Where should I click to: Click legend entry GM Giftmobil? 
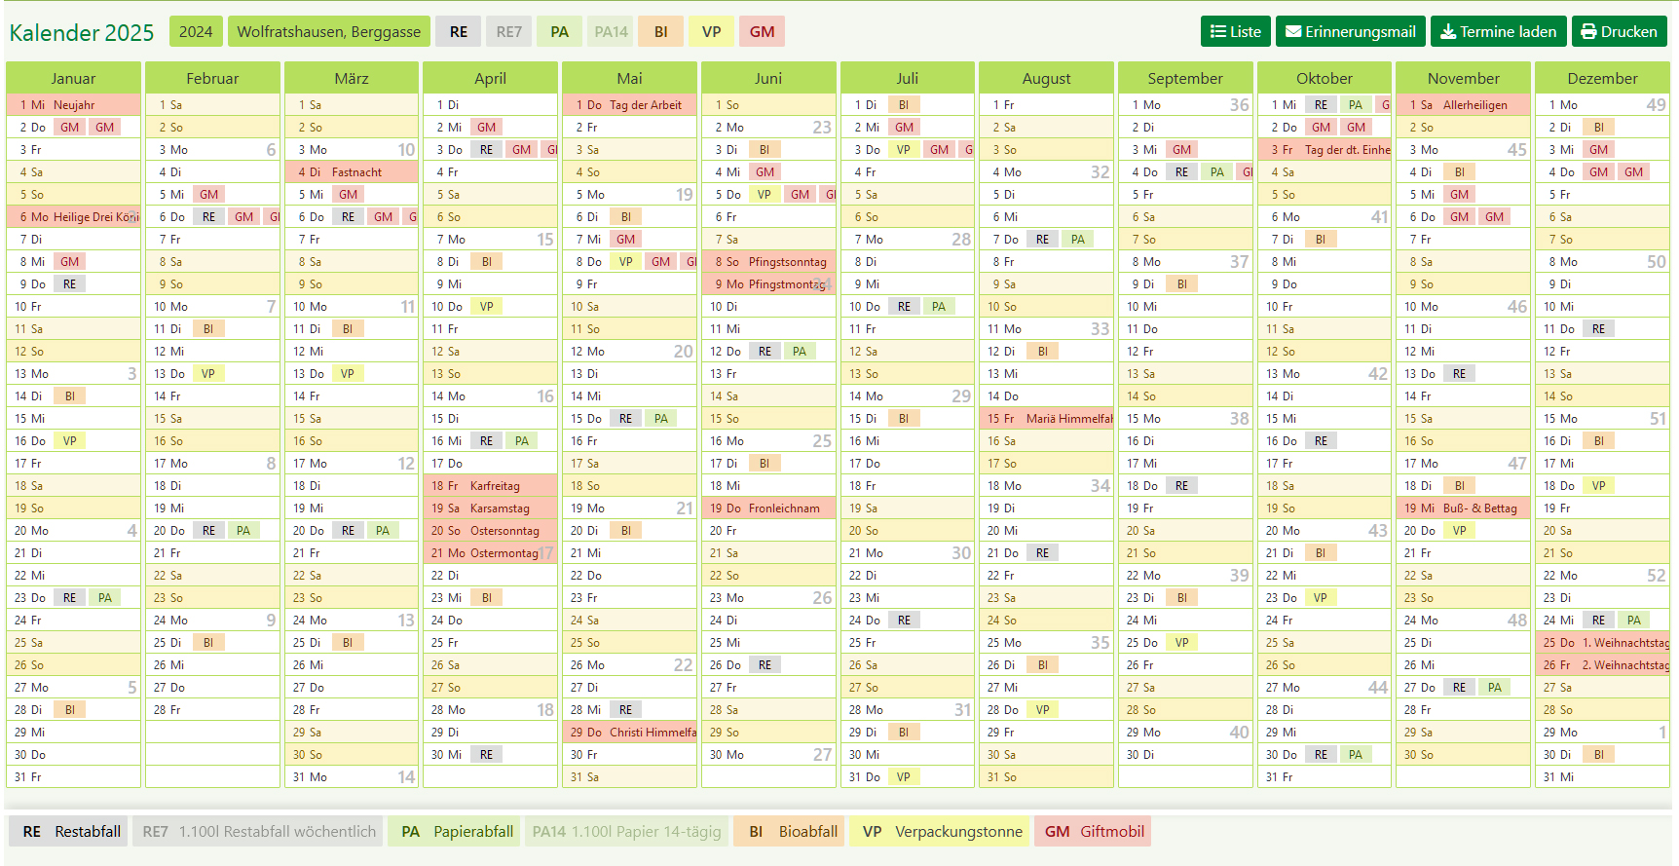pyautogui.click(x=1093, y=831)
